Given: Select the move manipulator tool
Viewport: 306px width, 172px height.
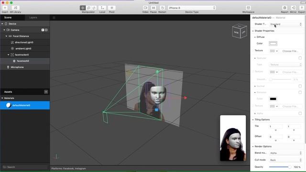Looking at the screenshot, I should pyautogui.click(x=83, y=8).
